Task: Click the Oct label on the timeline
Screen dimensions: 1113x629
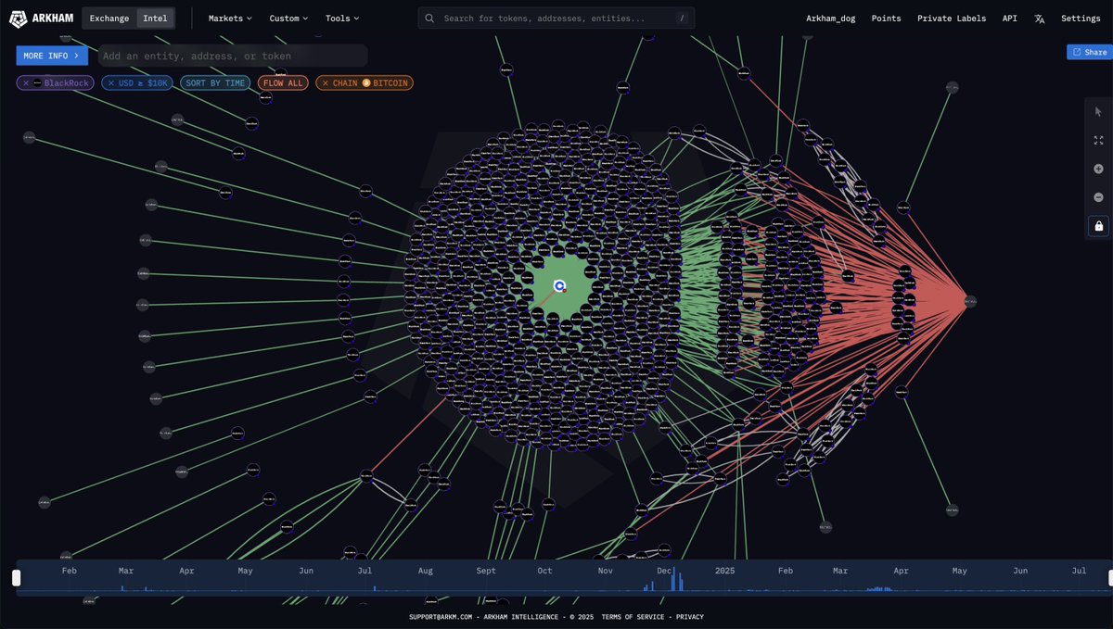Action: pos(544,571)
